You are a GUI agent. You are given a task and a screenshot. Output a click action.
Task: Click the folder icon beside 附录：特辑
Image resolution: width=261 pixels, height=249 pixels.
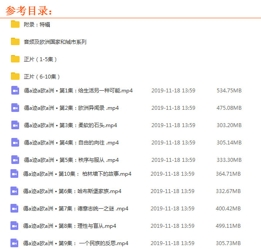tap(15, 24)
